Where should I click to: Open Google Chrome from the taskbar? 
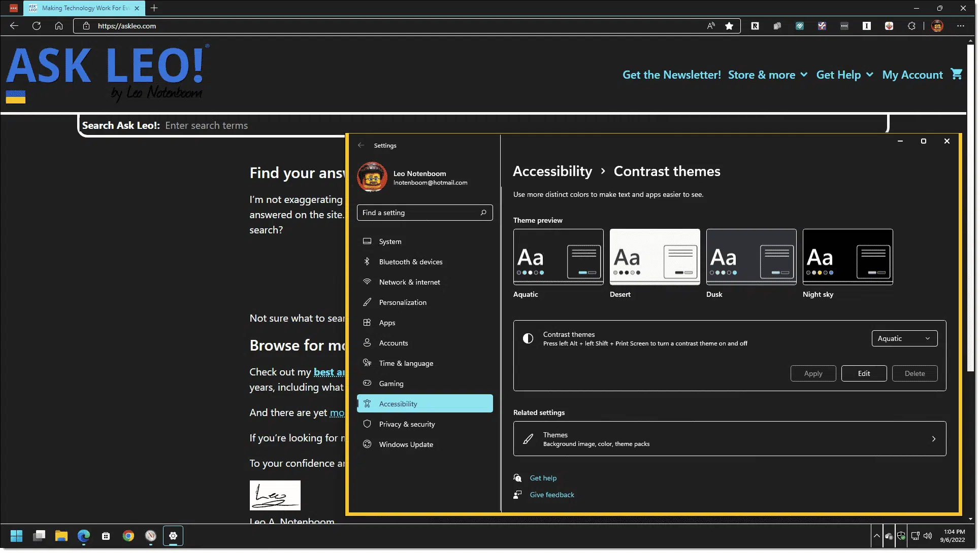coord(128,536)
